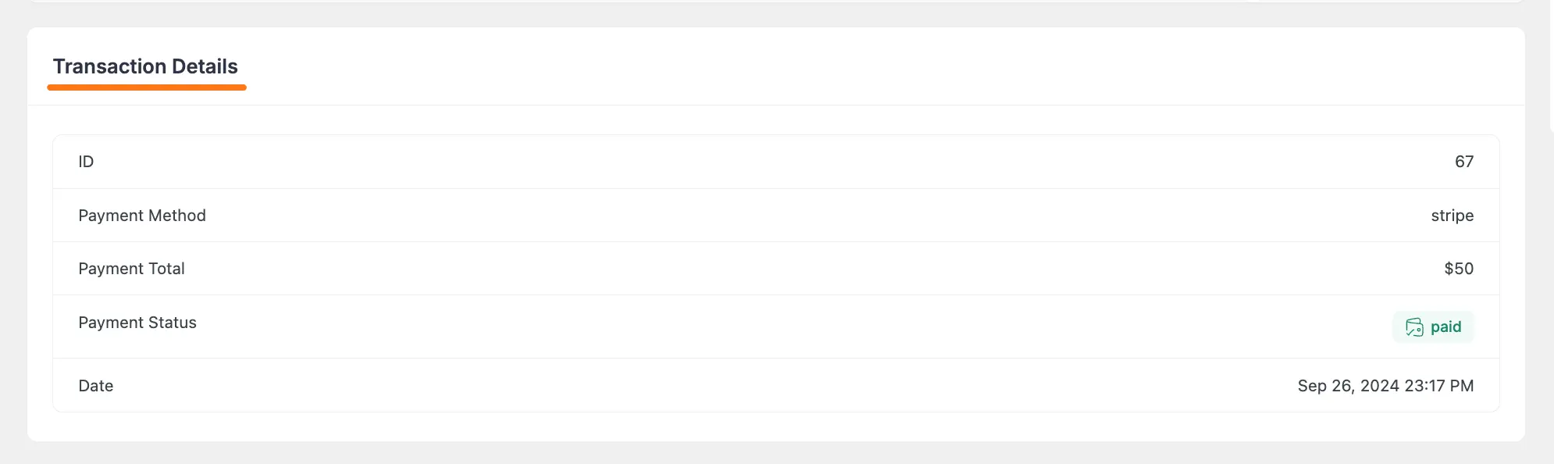
Task: Click the Payment Method label
Action: 142,216
